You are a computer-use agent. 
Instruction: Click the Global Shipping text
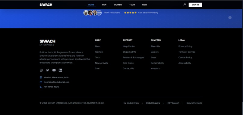(153, 103)
